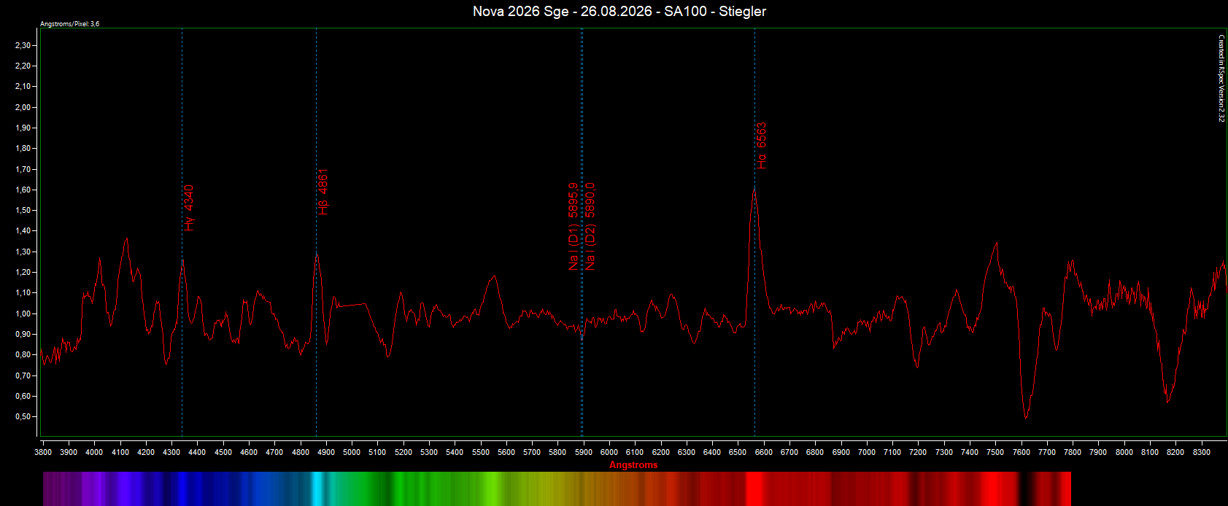This screenshot has height=506, width=1228.
Task: Click the 2,30 intensity axis label
Action: point(23,45)
